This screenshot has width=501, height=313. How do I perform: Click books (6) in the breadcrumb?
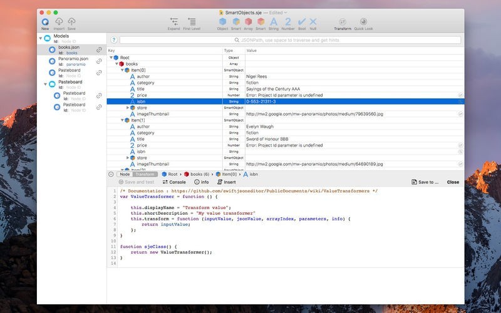pos(197,174)
